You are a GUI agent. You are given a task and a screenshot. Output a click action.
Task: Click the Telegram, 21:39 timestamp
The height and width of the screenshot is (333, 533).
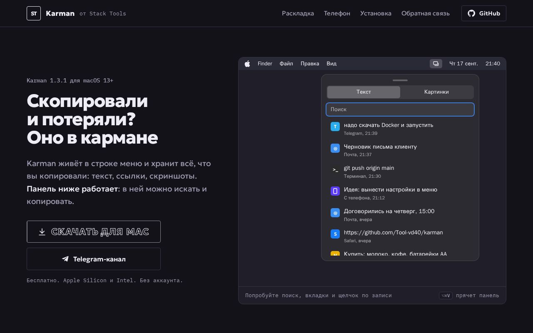pos(361,133)
